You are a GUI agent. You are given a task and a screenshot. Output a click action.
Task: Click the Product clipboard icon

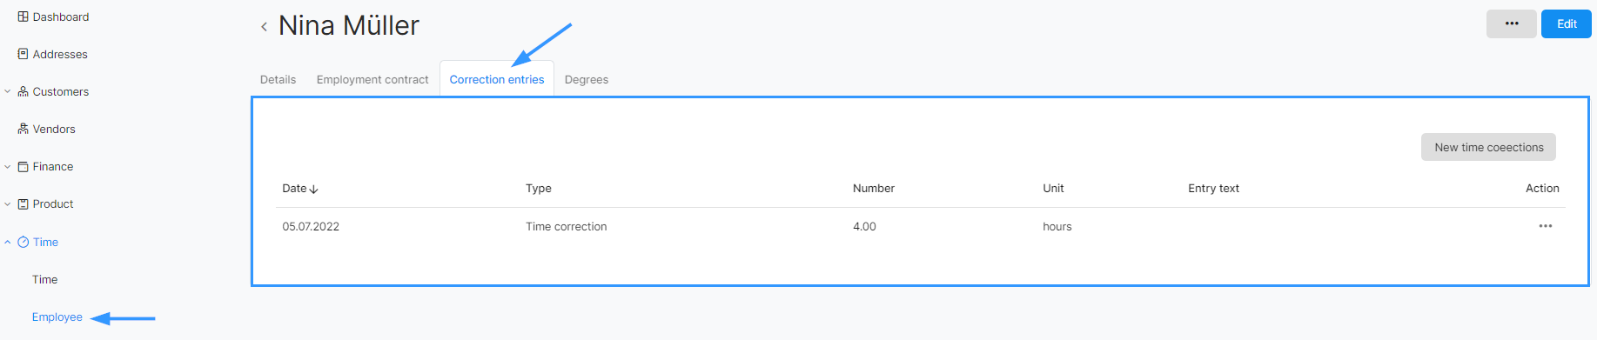[23, 203]
